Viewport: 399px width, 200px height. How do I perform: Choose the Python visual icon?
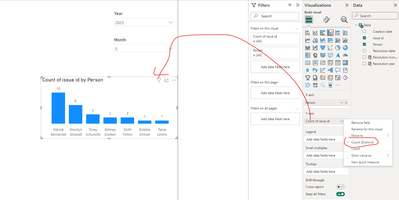(x=315, y=70)
